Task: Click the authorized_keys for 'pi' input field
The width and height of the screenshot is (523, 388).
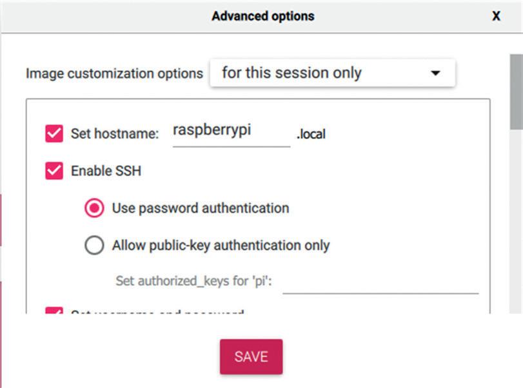Action: (380, 284)
